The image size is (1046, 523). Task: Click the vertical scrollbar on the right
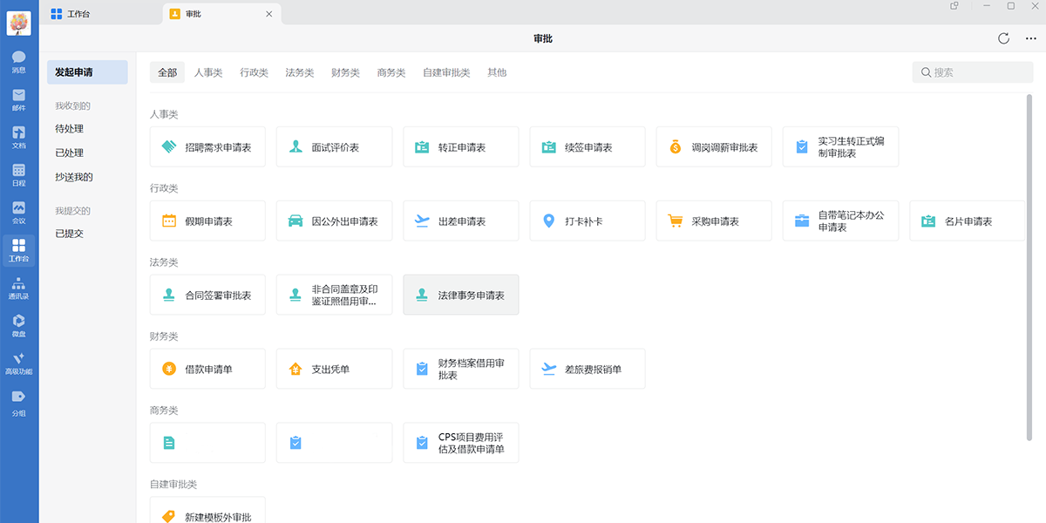coord(1029,261)
